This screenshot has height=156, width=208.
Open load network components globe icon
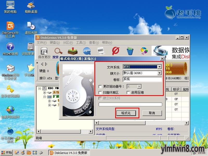click(x=10, y=112)
